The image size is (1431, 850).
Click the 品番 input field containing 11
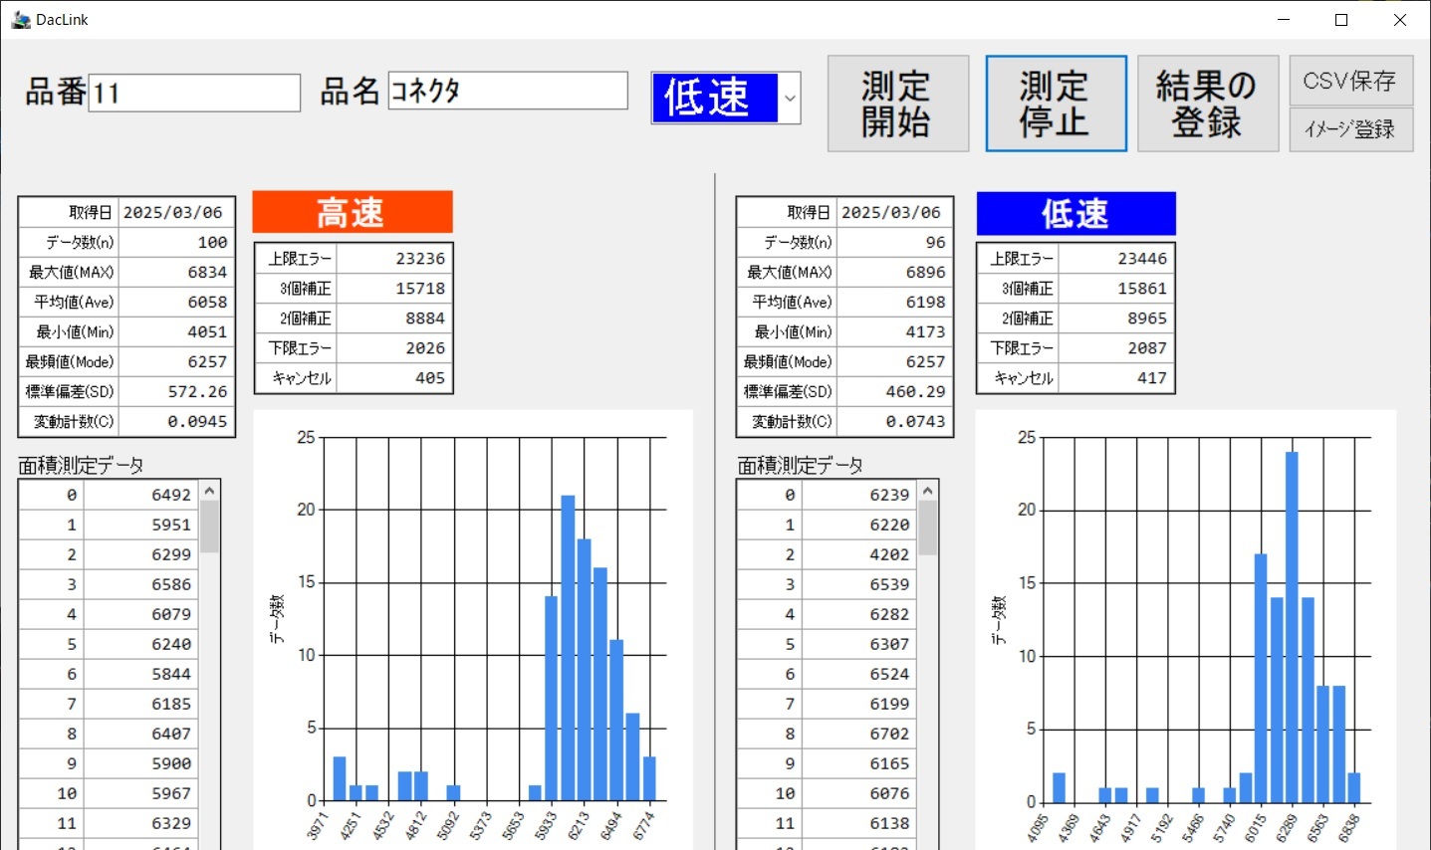[194, 93]
